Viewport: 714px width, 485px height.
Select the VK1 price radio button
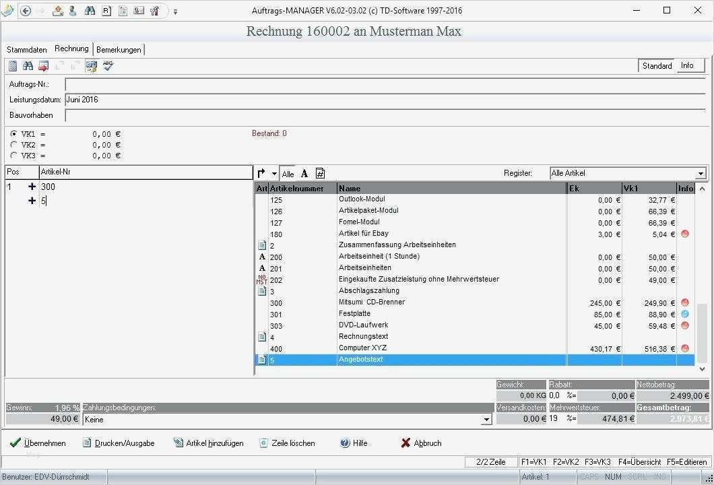coord(13,134)
